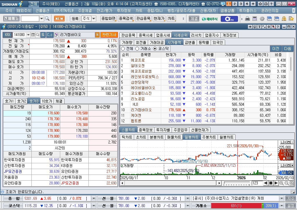Click the chart stop playback button
Screen dimensions: 297x210
271,183
